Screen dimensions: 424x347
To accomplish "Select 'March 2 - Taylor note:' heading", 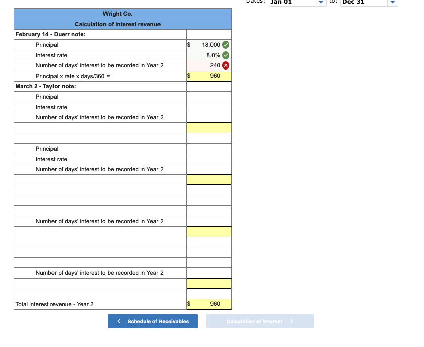I will click(x=46, y=86).
